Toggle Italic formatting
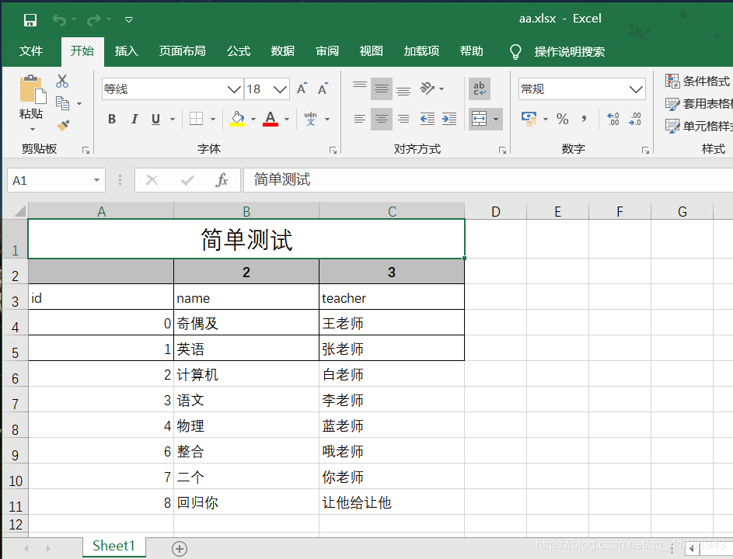The image size is (733, 559). click(x=134, y=119)
